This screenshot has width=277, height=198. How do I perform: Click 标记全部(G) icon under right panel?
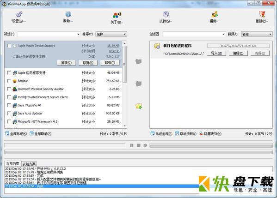(153, 134)
